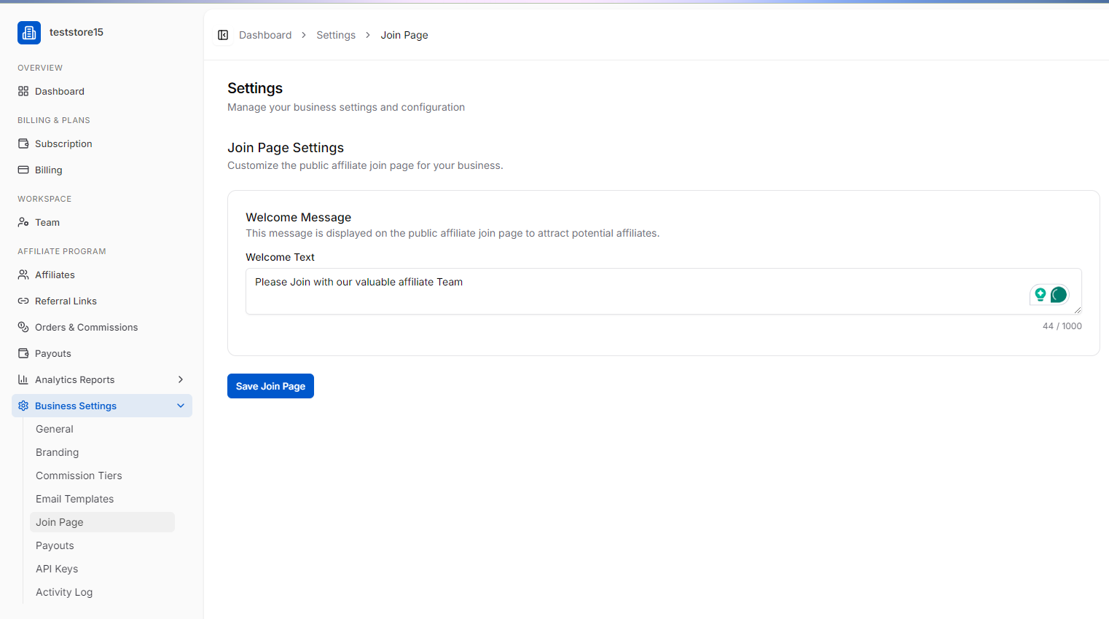Open Analytics Reports menu item
Image resolution: width=1109 pixels, height=619 pixels.
click(x=102, y=379)
